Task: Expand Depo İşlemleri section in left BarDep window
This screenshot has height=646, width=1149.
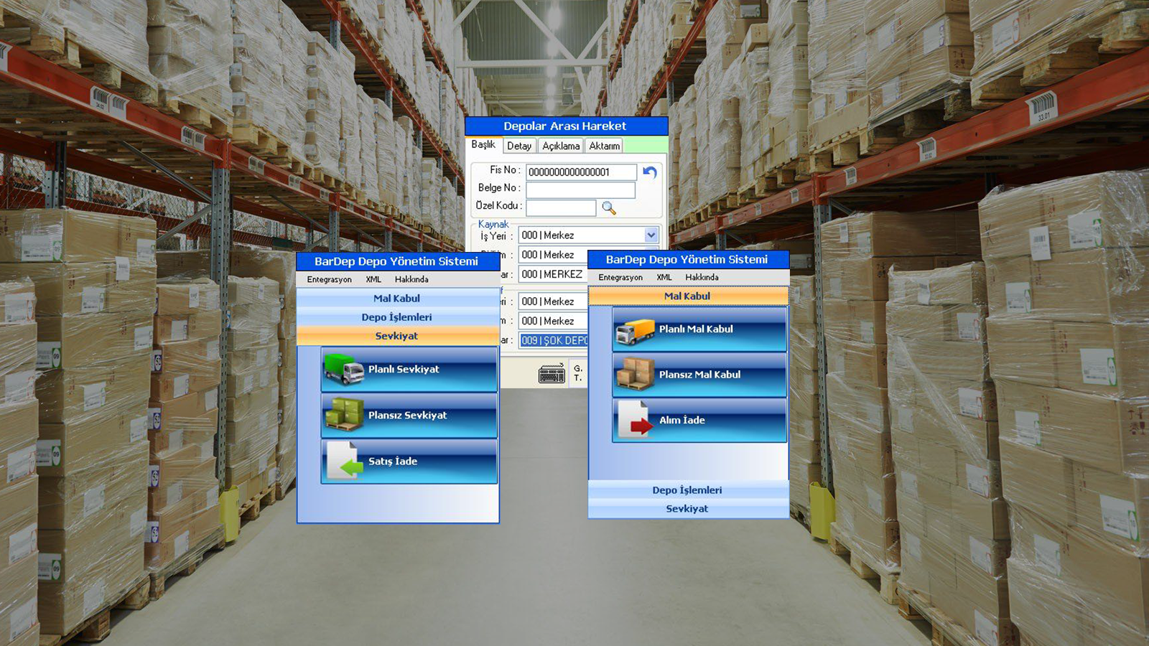Action: (x=397, y=317)
